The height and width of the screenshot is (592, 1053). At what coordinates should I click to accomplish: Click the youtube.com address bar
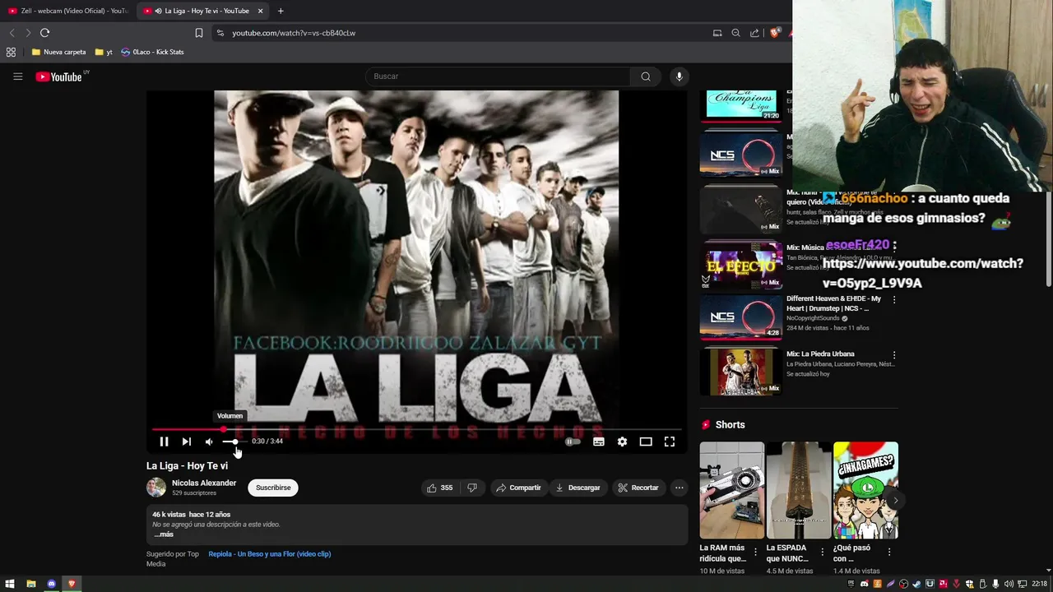tap(461, 33)
